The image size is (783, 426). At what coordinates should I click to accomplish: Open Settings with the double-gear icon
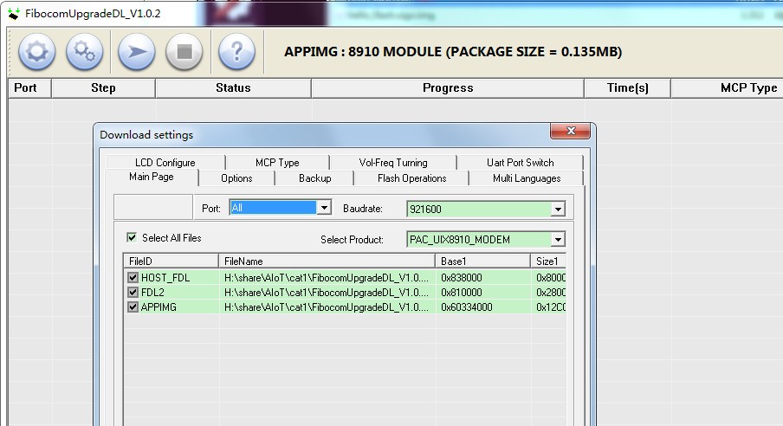point(84,51)
